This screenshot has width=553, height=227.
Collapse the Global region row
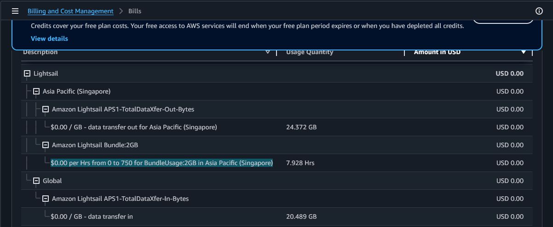coord(36,181)
